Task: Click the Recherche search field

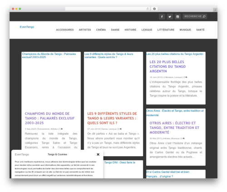Action: (x=195, y=16)
